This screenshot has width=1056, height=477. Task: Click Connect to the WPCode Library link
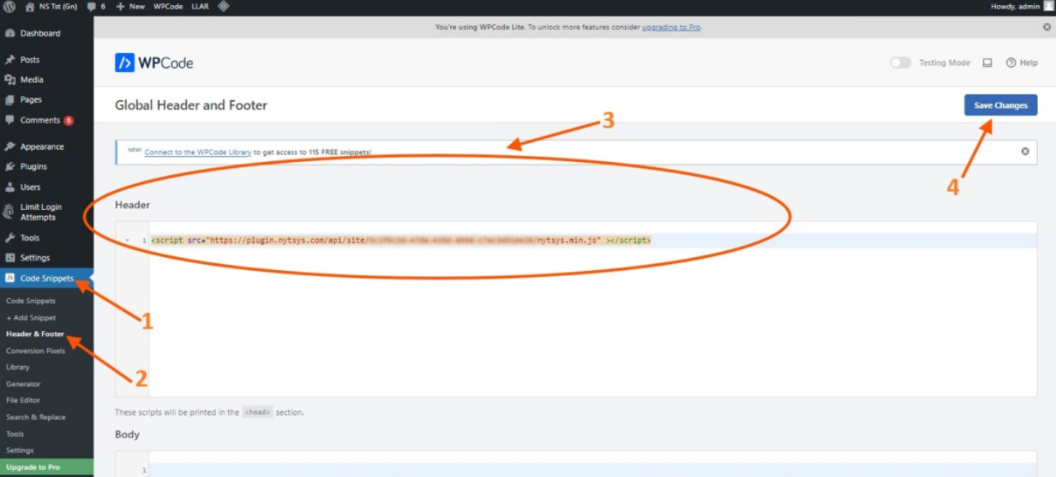coord(198,152)
